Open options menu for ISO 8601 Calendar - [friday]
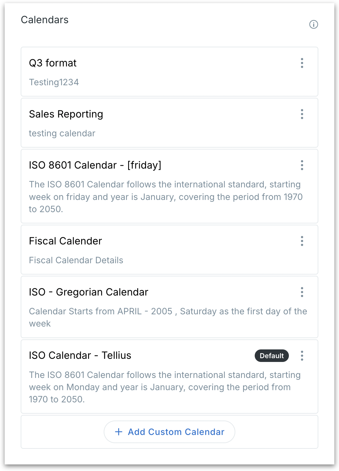 click(x=302, y=165)
